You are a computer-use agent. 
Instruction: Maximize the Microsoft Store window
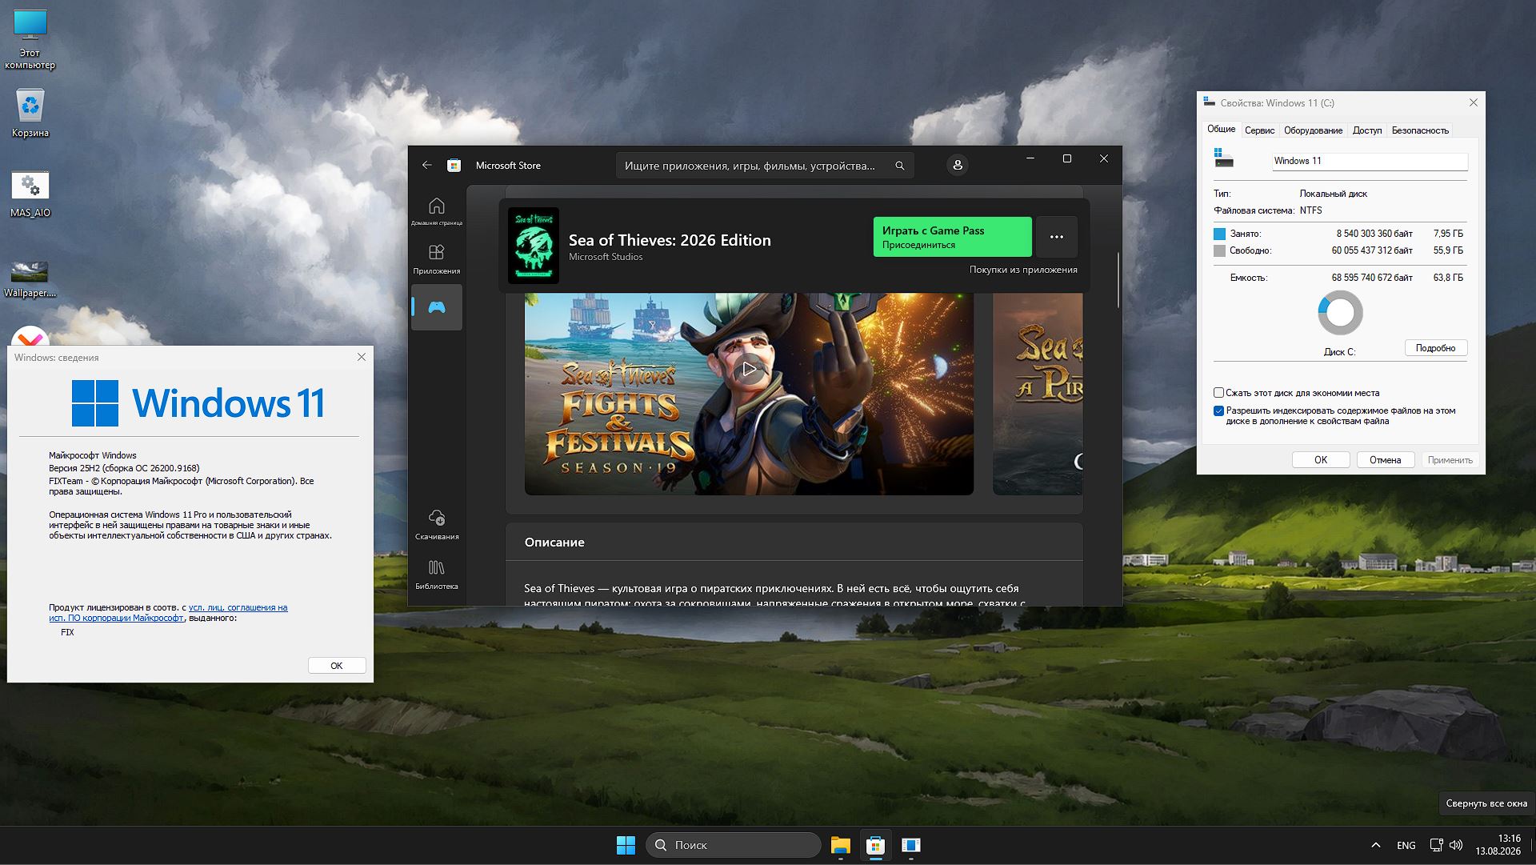click(1066, 158)
